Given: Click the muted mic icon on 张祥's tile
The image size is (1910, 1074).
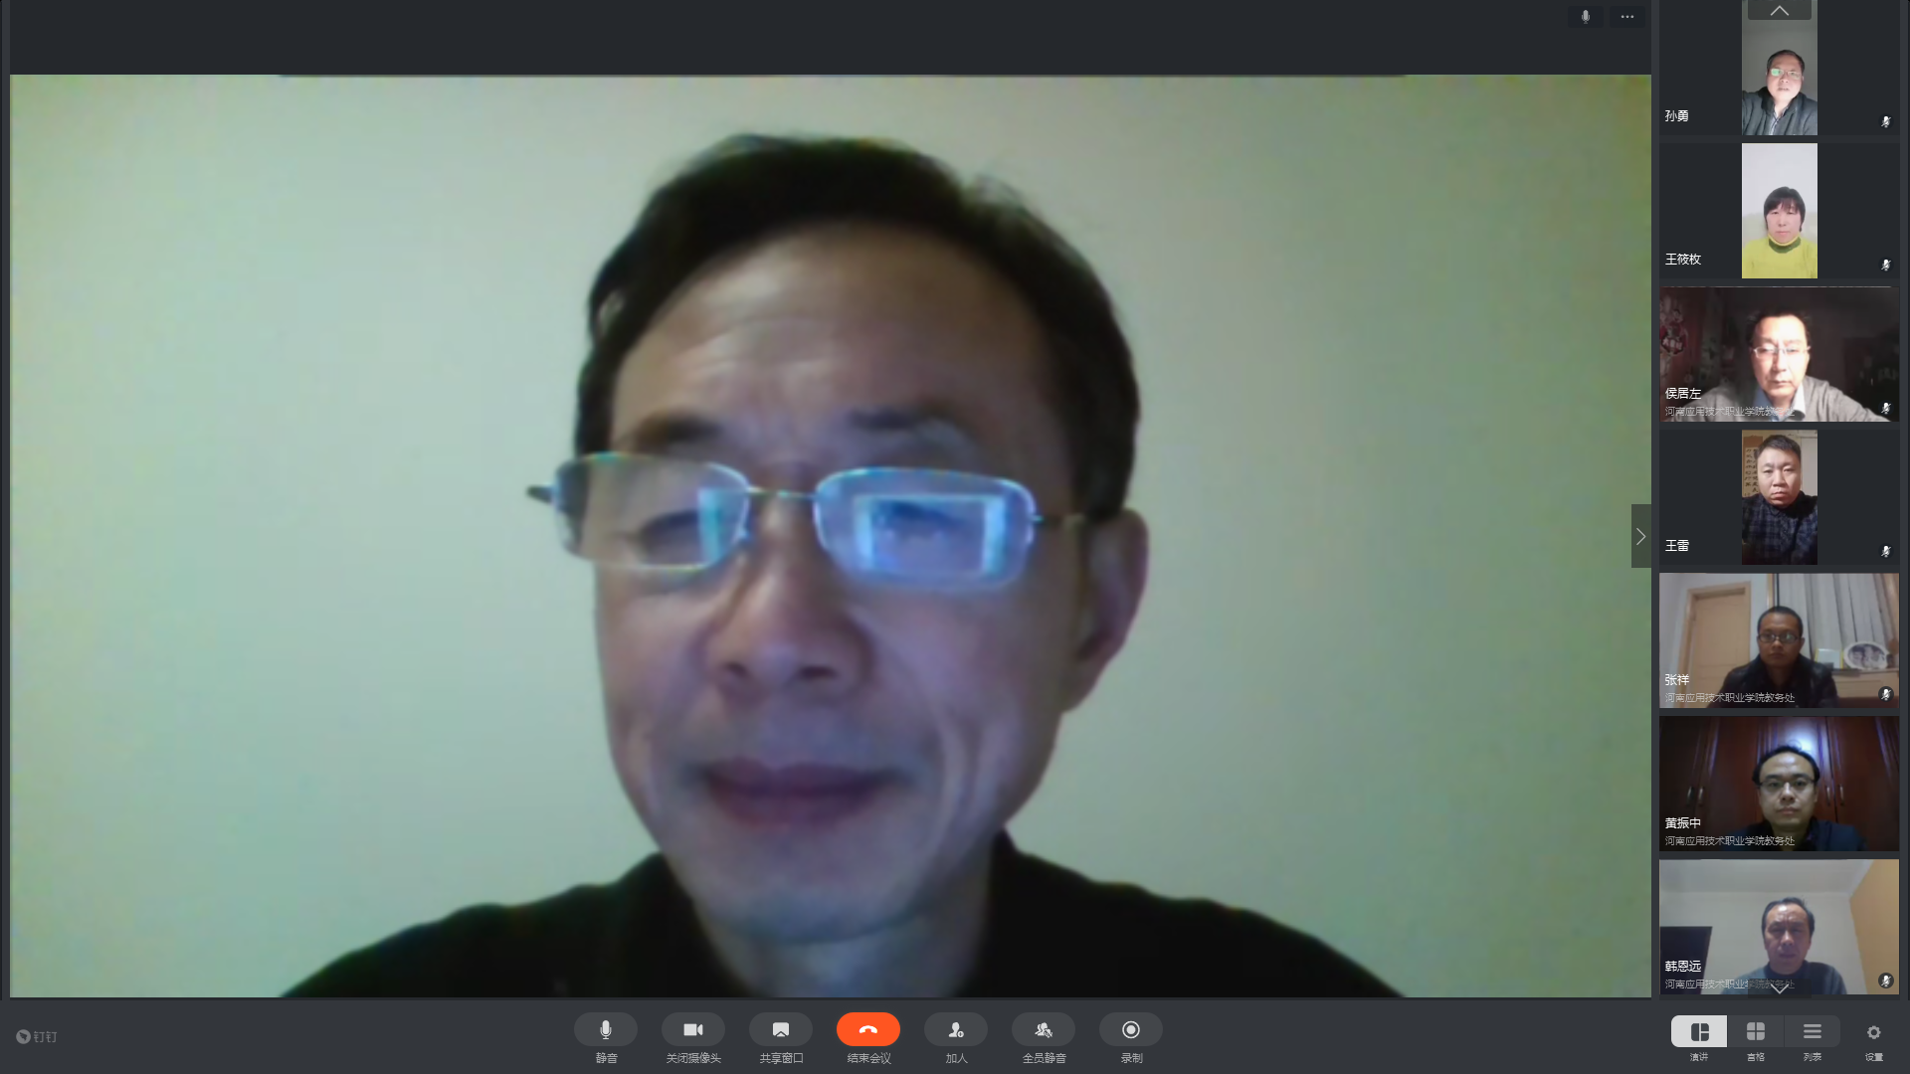Looking at the screenshot, I should click(1885, 694).
